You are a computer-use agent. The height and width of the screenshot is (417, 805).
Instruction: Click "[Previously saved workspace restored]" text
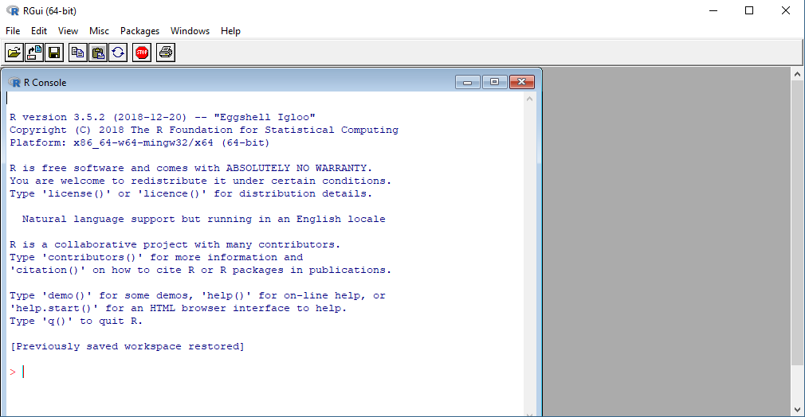pyautogui.click(x=127, y=347)
